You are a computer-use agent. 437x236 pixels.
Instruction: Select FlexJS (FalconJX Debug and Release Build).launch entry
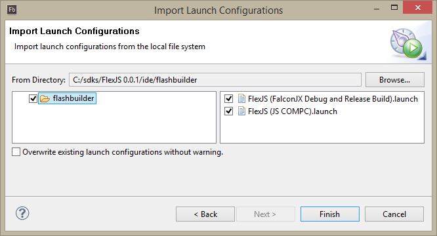point(333,99)
